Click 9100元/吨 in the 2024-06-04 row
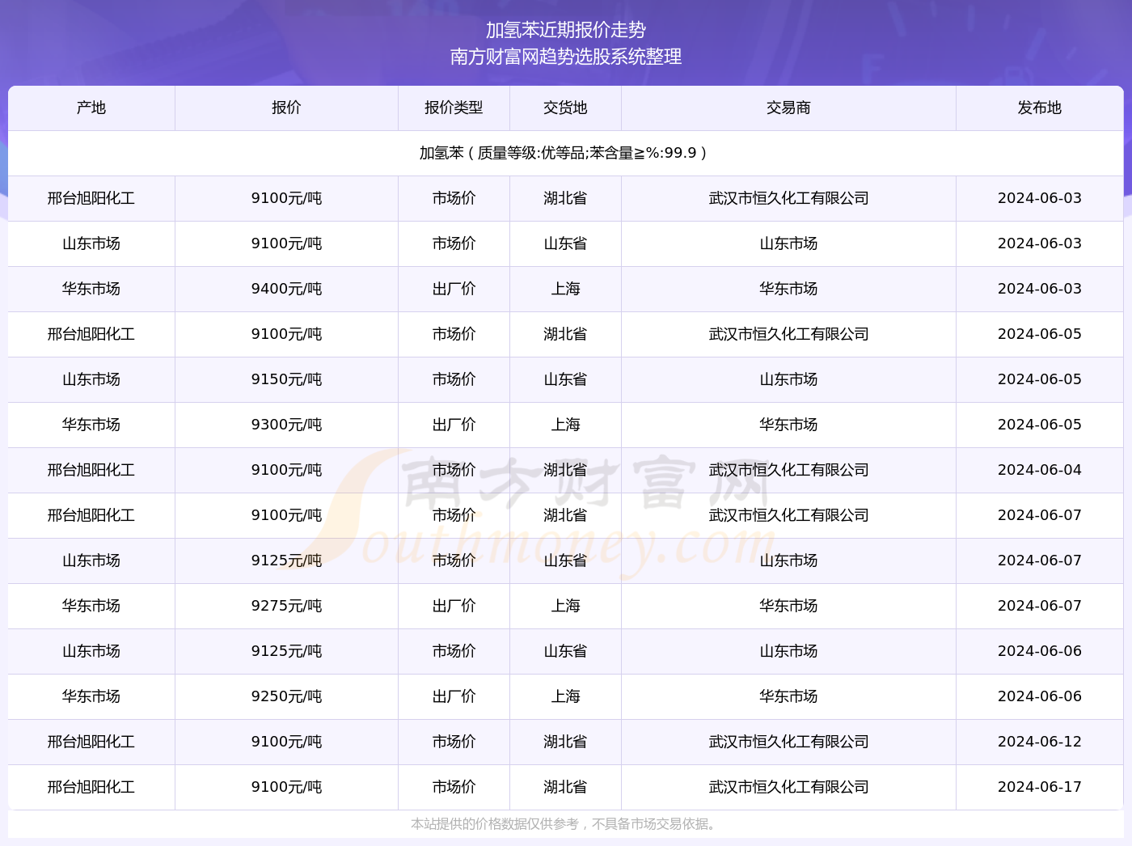Image resolution: width=1132 pixels, height=846 pixels. point(286,470)
